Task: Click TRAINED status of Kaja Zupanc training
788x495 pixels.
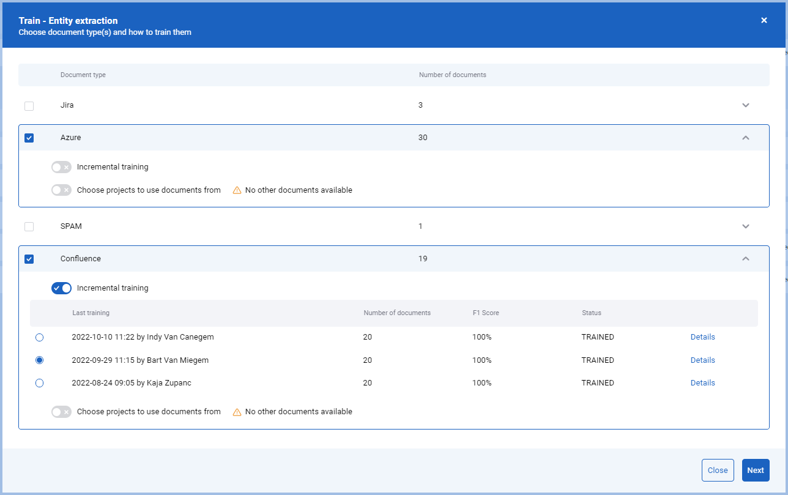Action: 598,383
